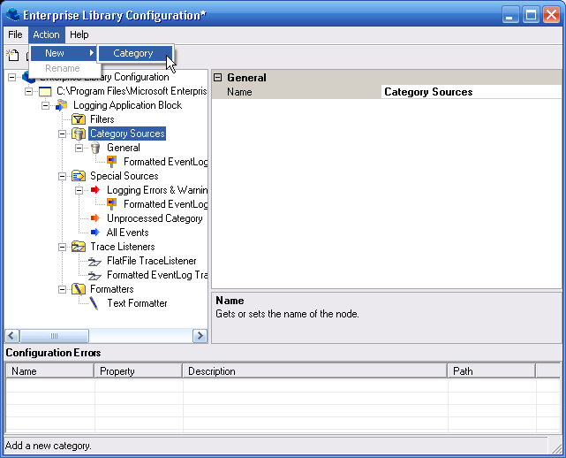
Task: Edit the Name value Category Sources
Action: 471,92
